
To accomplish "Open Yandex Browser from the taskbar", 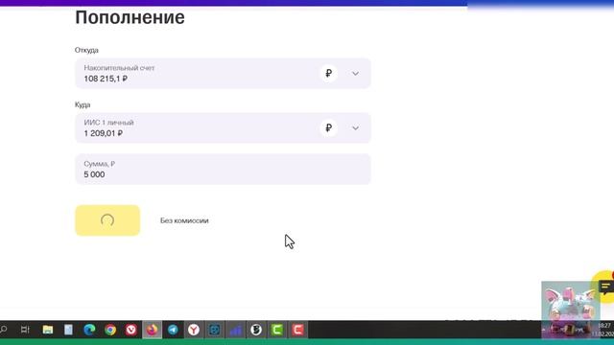I will click(194, 330).
